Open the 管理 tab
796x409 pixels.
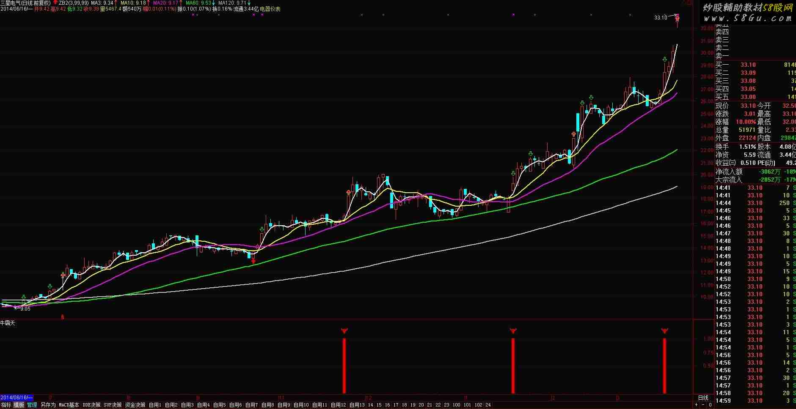pos(32,405)
